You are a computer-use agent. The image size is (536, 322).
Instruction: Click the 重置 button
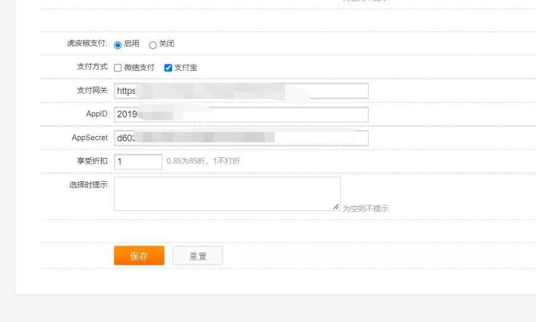click(198, 255)
